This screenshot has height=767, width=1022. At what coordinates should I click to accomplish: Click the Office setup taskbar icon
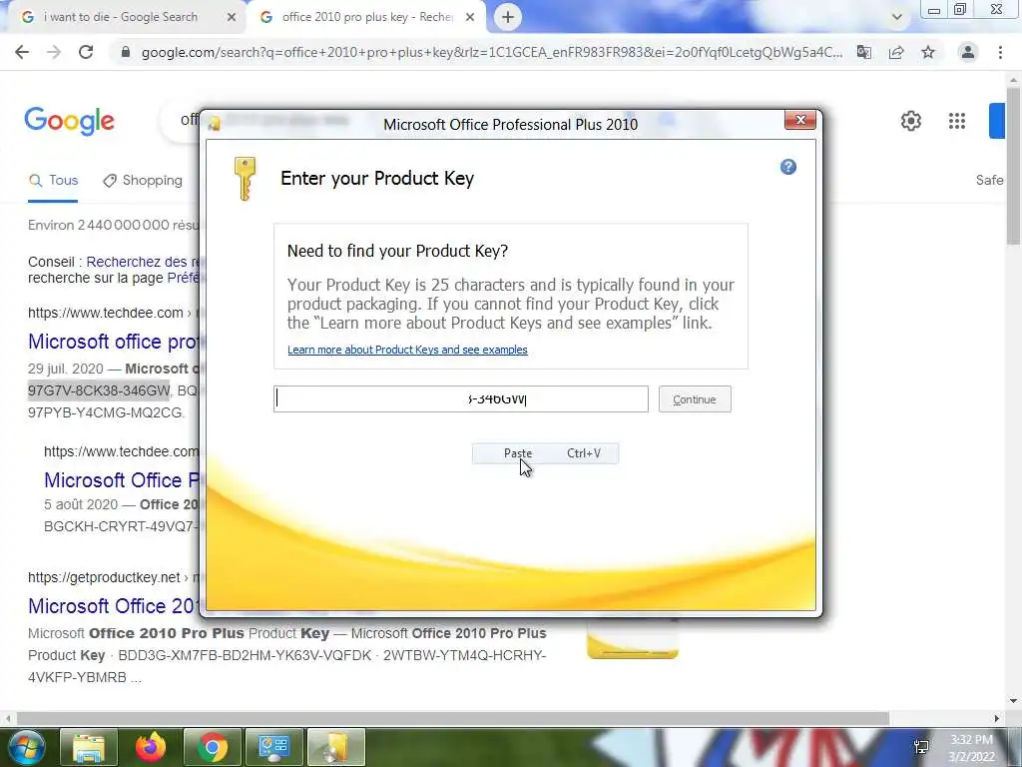pos(336,748)
